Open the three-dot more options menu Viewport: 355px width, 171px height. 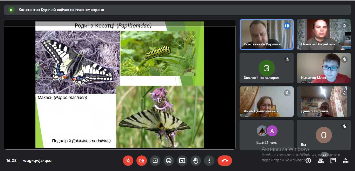209,161
